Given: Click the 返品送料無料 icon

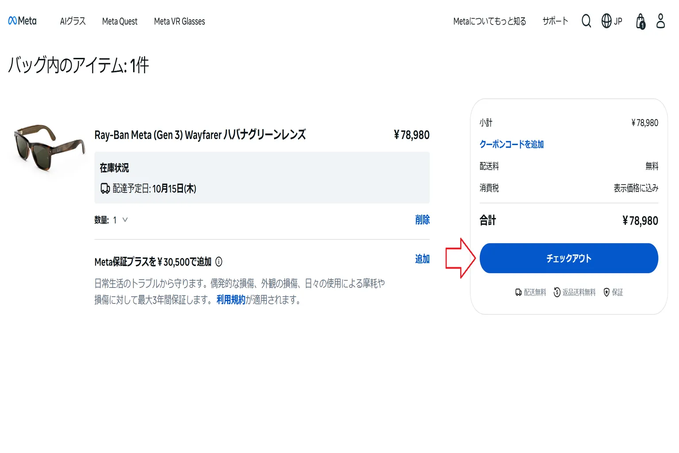Looking at the screenshot, I should coord(557,292).
